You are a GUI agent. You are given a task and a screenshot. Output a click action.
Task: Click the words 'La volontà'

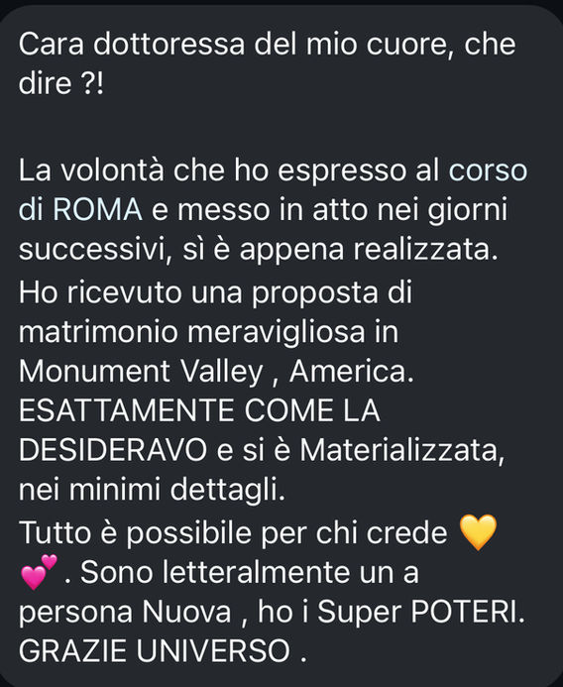[x=91, y=170]
